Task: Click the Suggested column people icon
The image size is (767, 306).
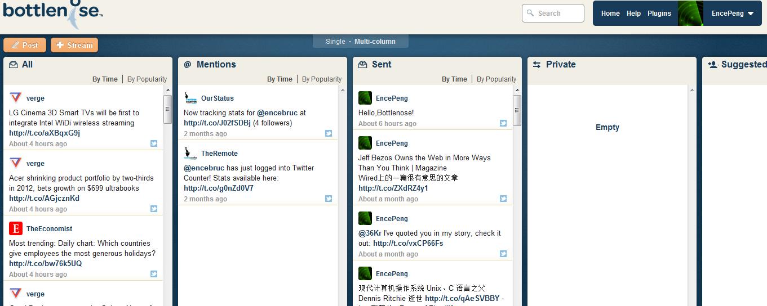Action: 712,65
